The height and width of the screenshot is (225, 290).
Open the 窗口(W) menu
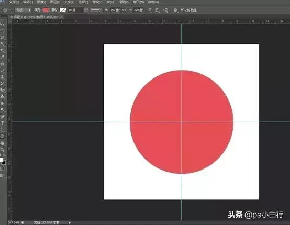(138, 2)
